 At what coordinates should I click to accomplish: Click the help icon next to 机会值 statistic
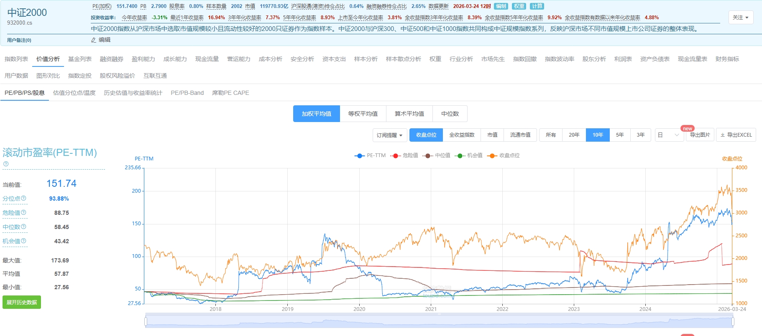pyautogui.click(x=23, y=241)
